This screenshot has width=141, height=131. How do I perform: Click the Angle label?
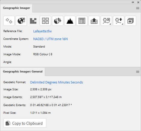click(7, 62)
